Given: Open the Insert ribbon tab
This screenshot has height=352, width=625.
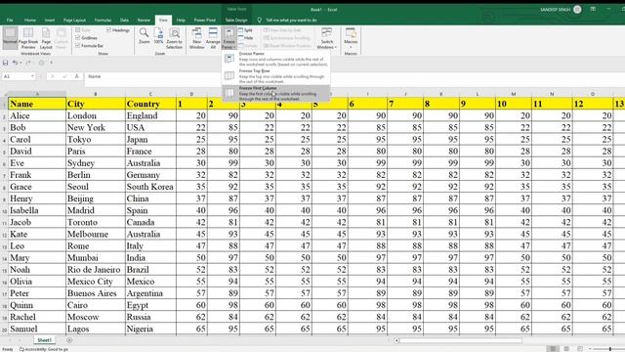Looking at the screenshot, I should point(50,20).
